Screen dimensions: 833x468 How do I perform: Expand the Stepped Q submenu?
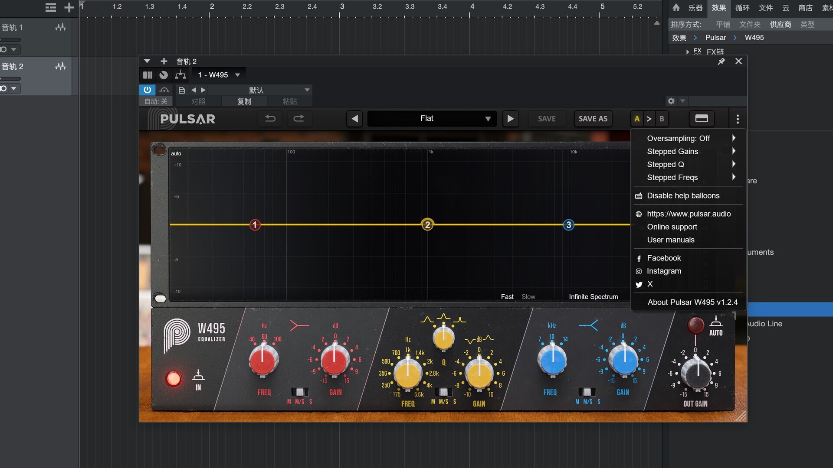[x=689, y=164]
